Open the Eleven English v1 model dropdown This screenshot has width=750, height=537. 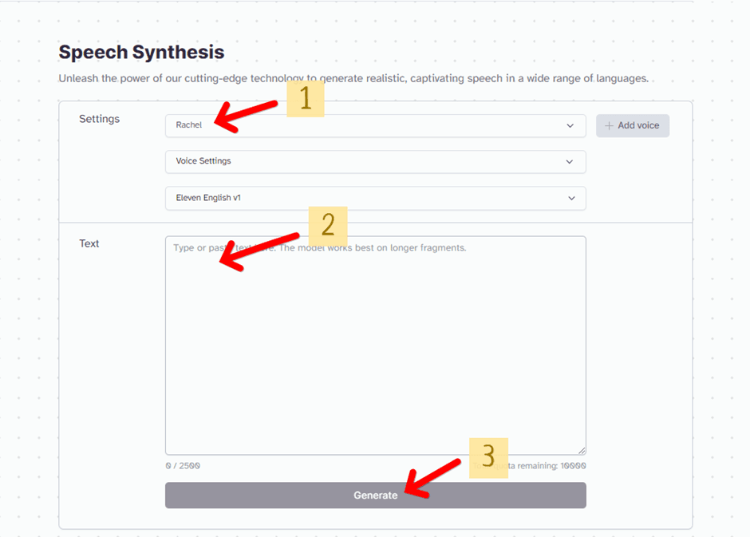point(375,198)
